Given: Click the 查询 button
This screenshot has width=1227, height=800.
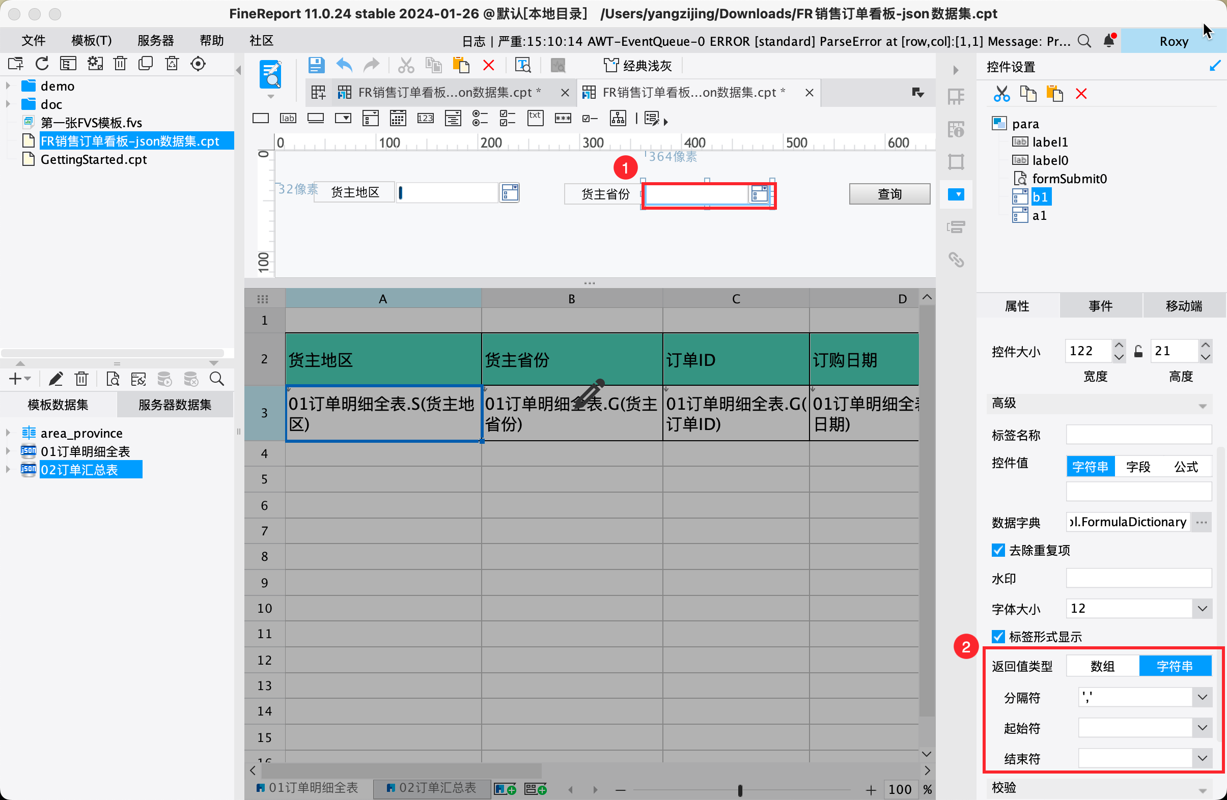Looking at the screenshot, I should (889, 194).
